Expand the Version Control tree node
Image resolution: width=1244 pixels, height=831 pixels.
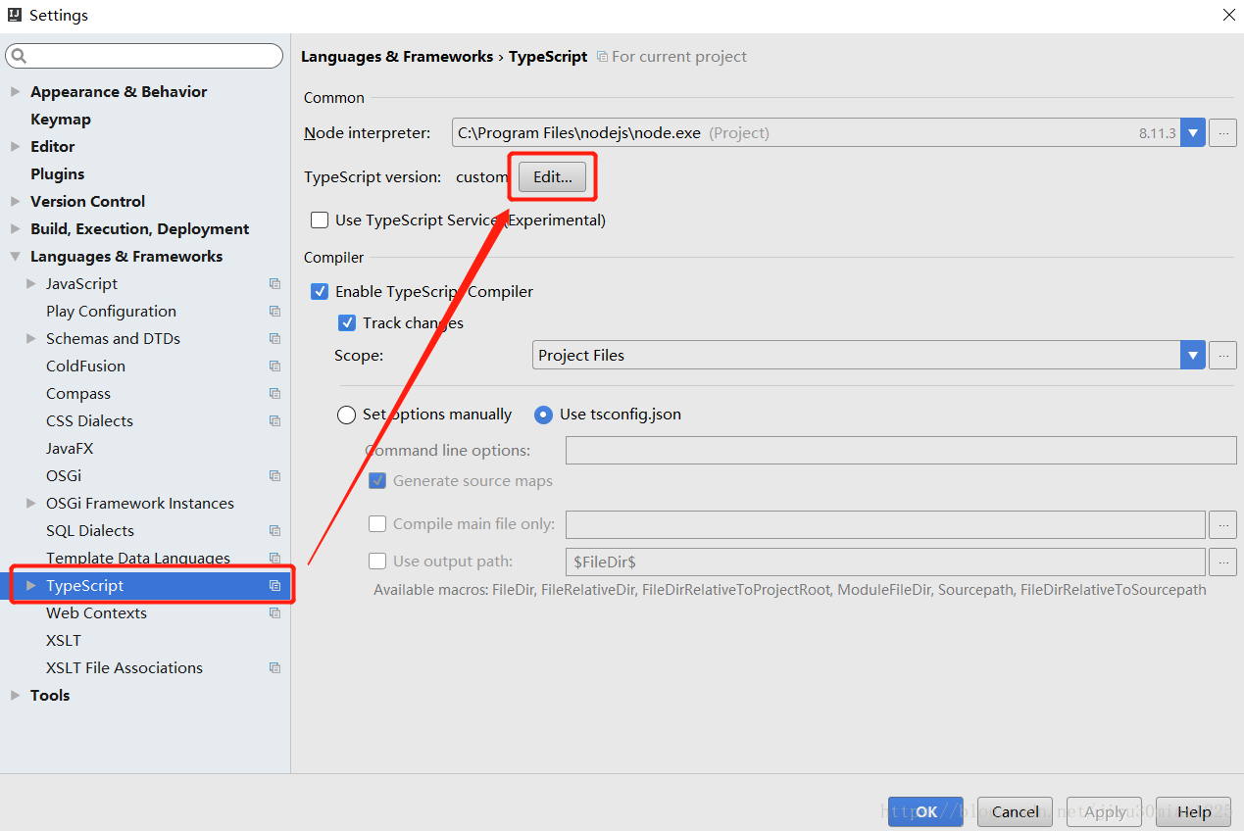[16, 201]
